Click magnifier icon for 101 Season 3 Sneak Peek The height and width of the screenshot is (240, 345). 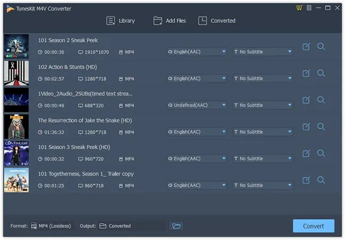(321, 153)
